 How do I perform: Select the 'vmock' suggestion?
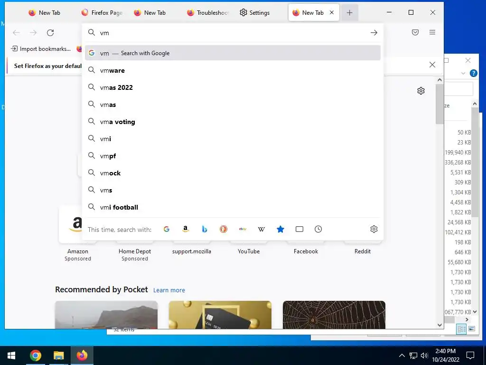click(233, 173)
